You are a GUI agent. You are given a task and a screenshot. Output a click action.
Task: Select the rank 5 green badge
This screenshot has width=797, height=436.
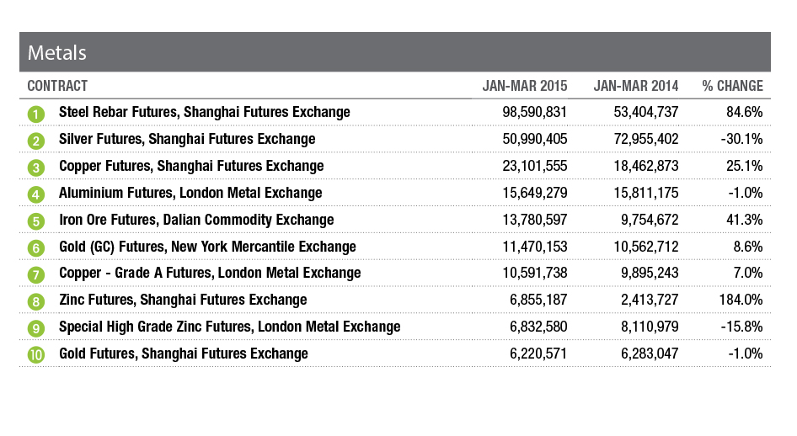pyautogui.click(x=35, y=221)
